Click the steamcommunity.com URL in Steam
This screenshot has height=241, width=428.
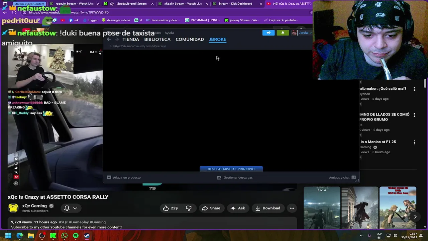(139, 46)
